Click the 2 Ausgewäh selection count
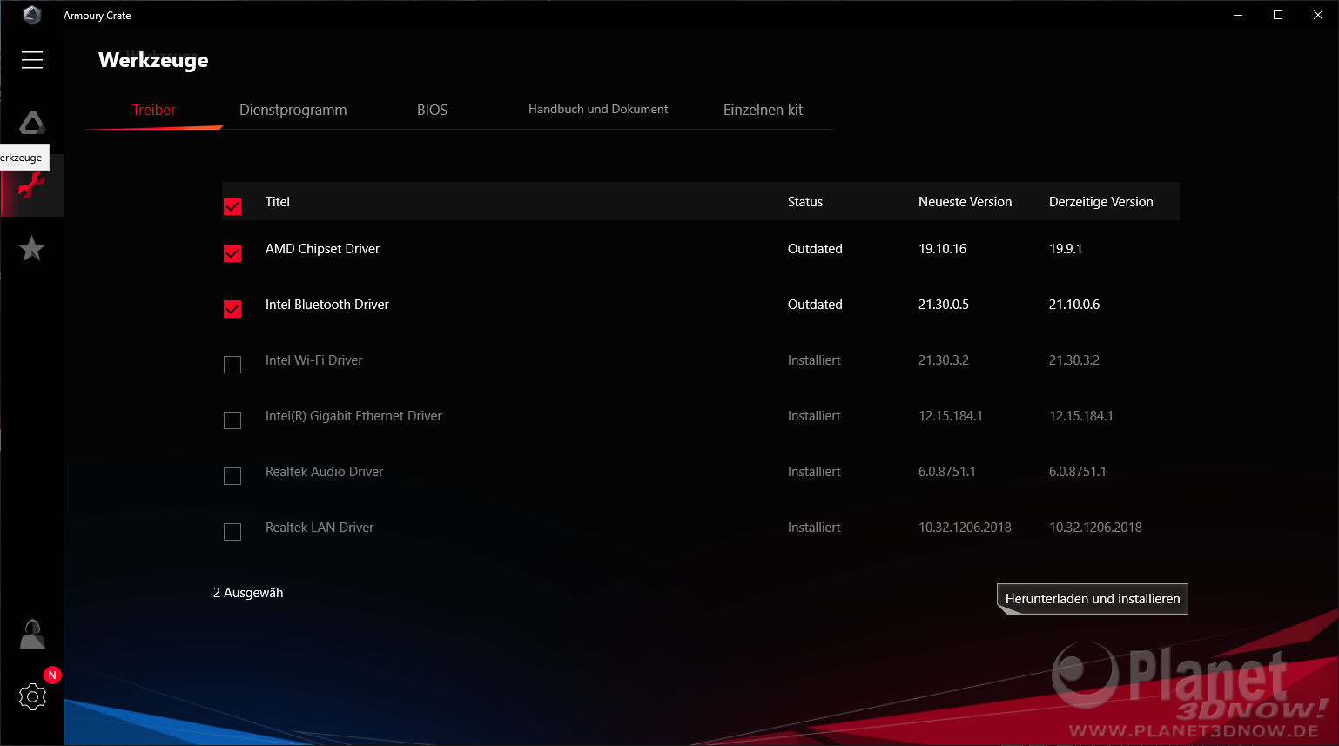1339x746 pixels. (248, 593)
